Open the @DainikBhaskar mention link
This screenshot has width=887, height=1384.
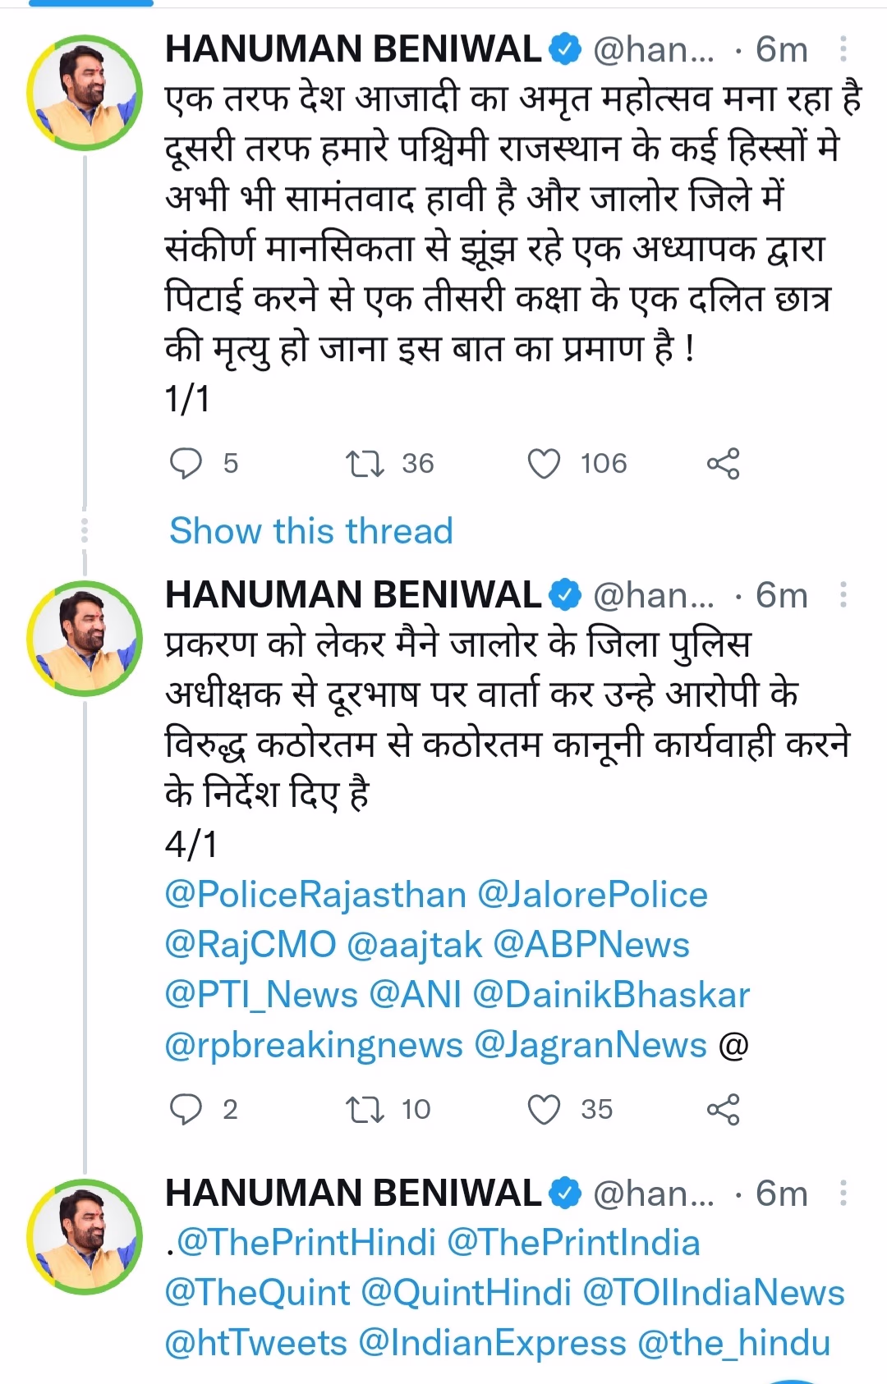pyautogui.click(x=611, y=995)
